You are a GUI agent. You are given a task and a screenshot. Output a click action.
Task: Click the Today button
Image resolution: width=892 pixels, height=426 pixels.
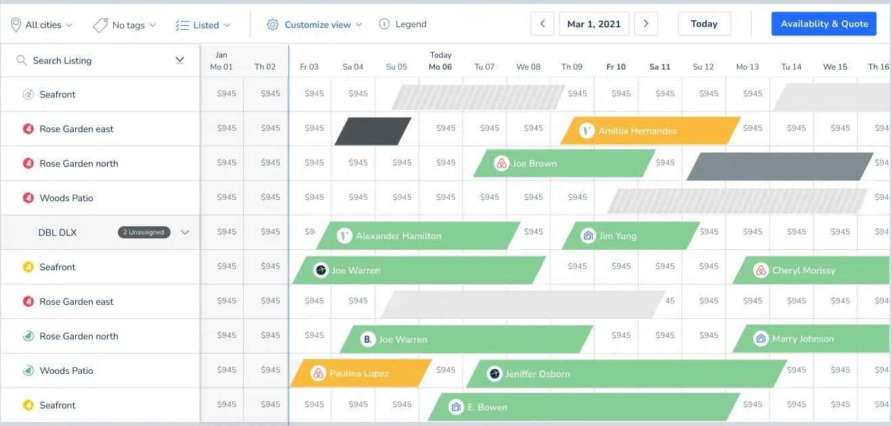click(704, 24)
